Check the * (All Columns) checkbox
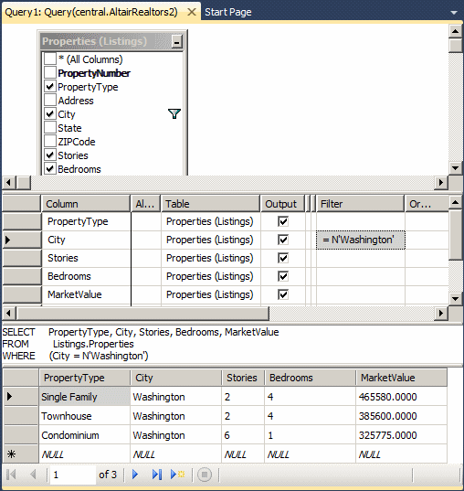464x491 pixels. tap(49, 59)
